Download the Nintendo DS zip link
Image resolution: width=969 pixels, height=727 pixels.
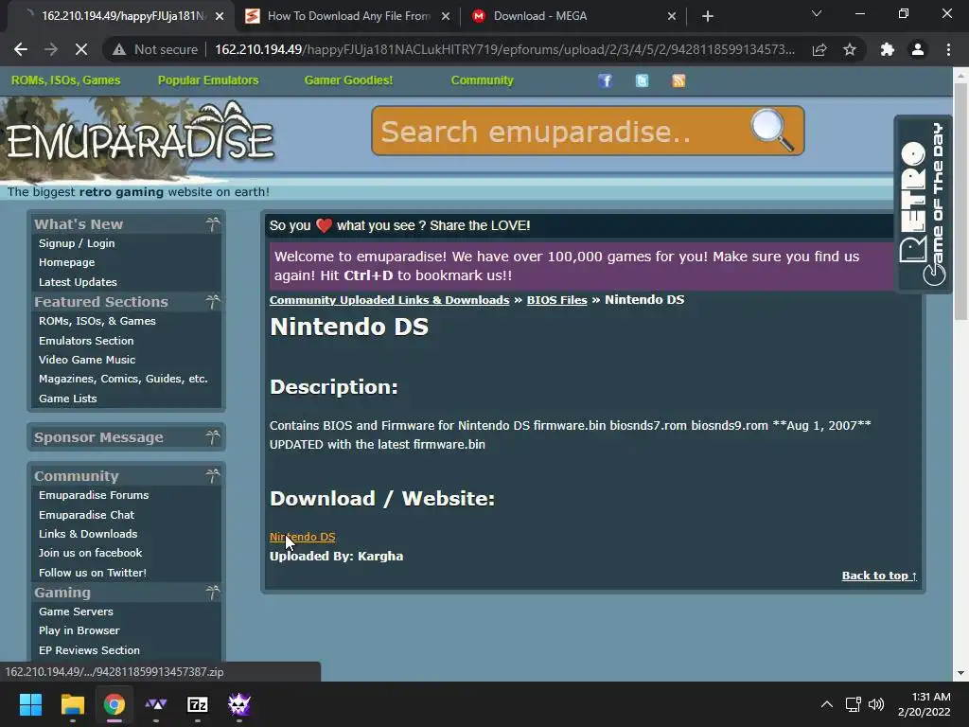pyautogui.click(x=302, y=537)
